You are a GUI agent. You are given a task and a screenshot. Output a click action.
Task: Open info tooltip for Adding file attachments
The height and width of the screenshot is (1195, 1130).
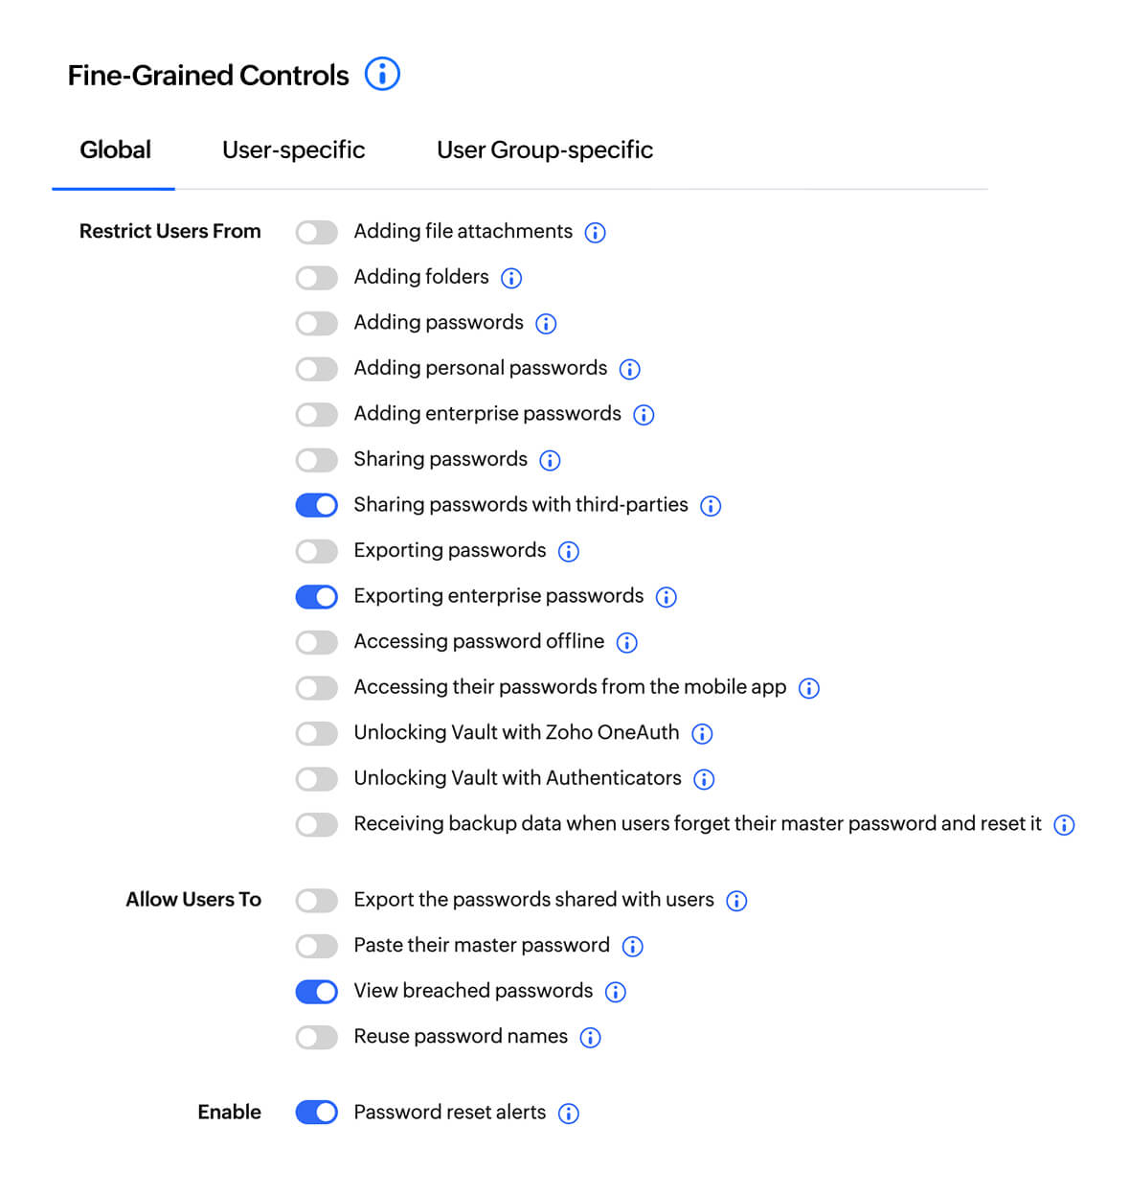point(595,232)
